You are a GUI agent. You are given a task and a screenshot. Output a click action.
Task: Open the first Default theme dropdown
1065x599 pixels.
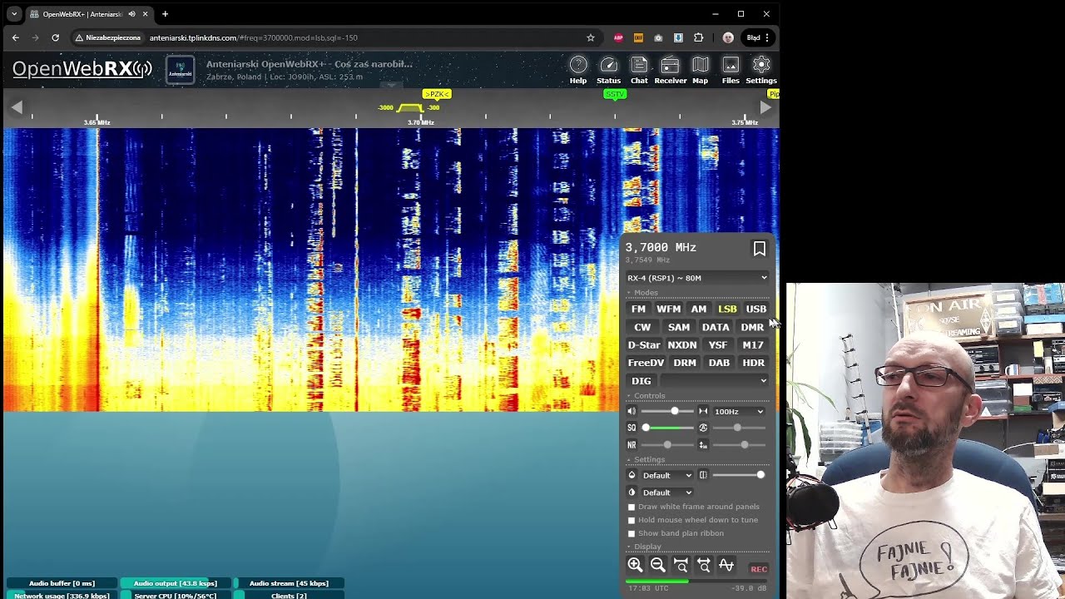click(667, 475)
